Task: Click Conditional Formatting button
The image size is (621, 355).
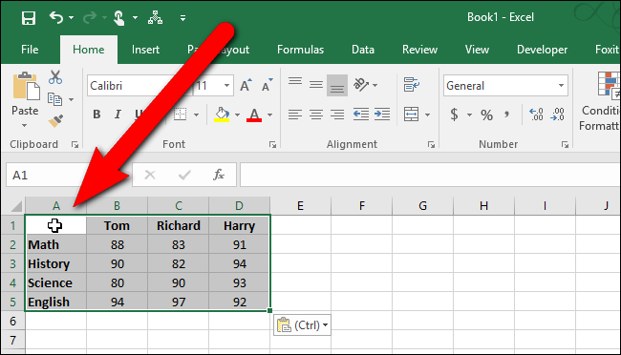Action: tap(601, 101)
